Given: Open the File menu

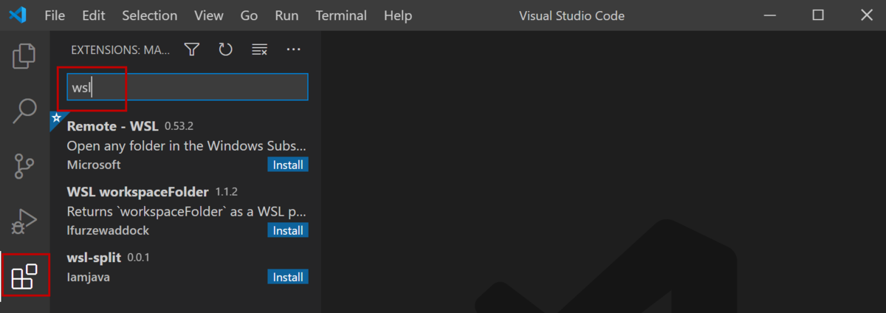Looking at the screenshot, I should [x=55, y=16].
